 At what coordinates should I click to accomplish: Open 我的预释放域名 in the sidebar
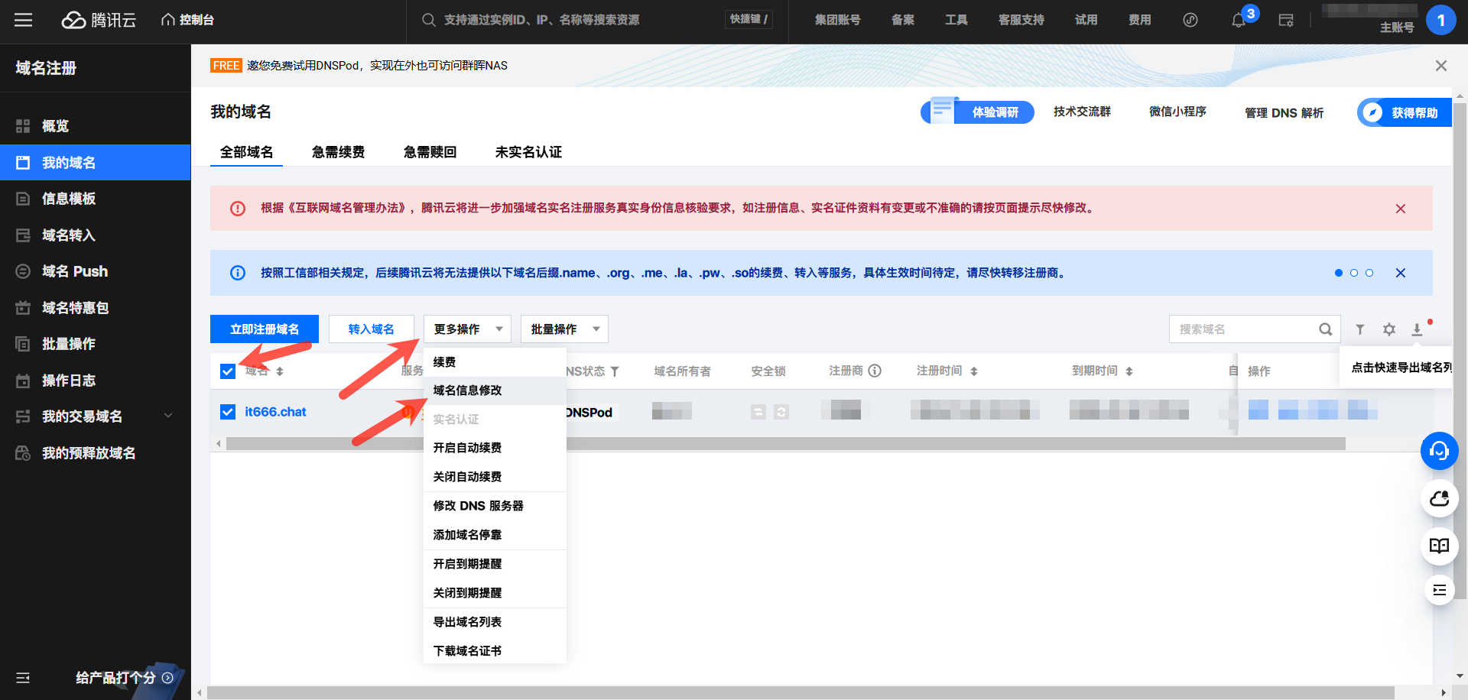(96, 453)
